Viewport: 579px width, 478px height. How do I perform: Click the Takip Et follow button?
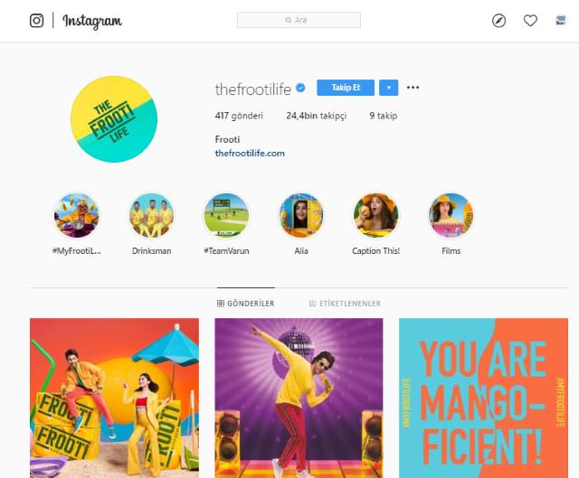(x=346, y=88)
